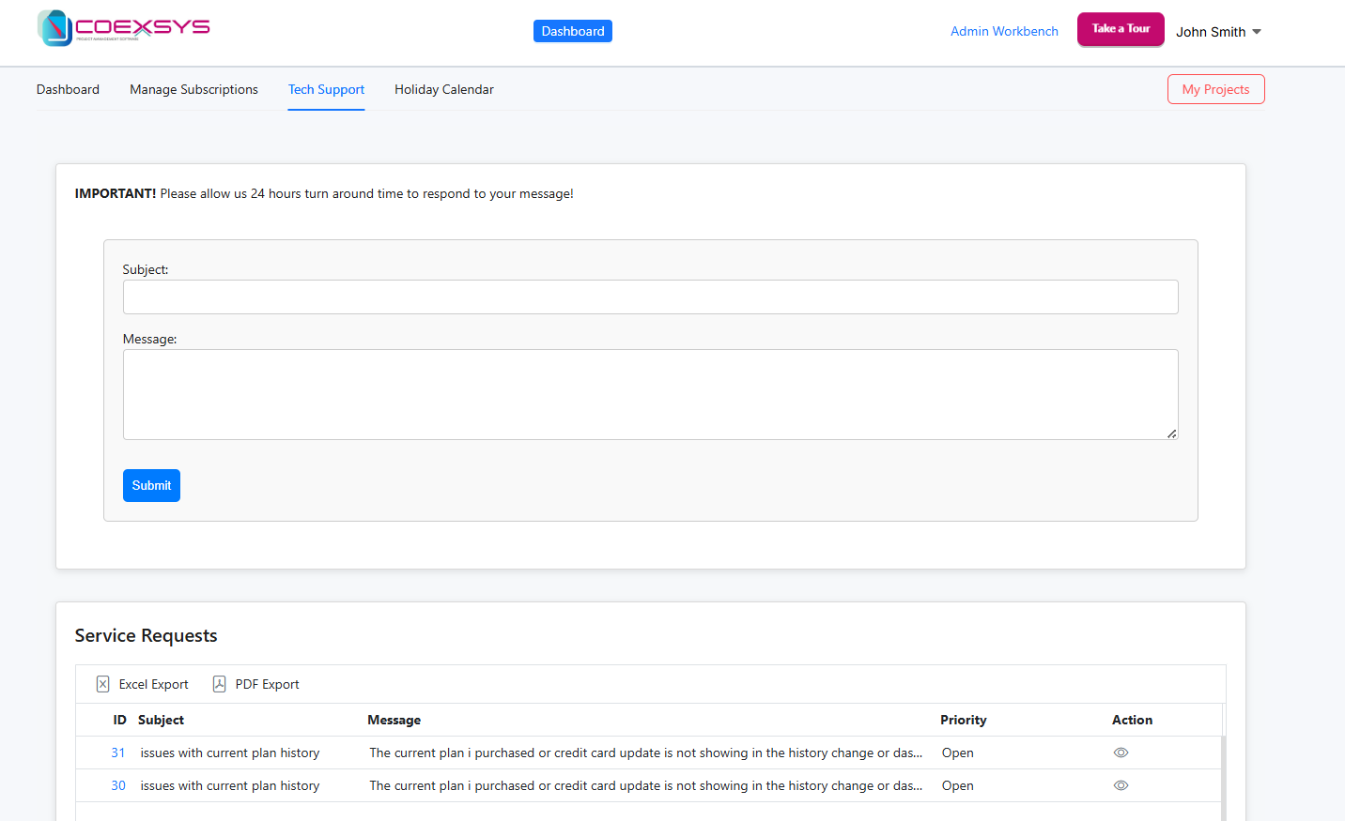The image size is (1345, 821).
Task: View details of service request 31 via eye icon
Action: [x=1121, y=752]
